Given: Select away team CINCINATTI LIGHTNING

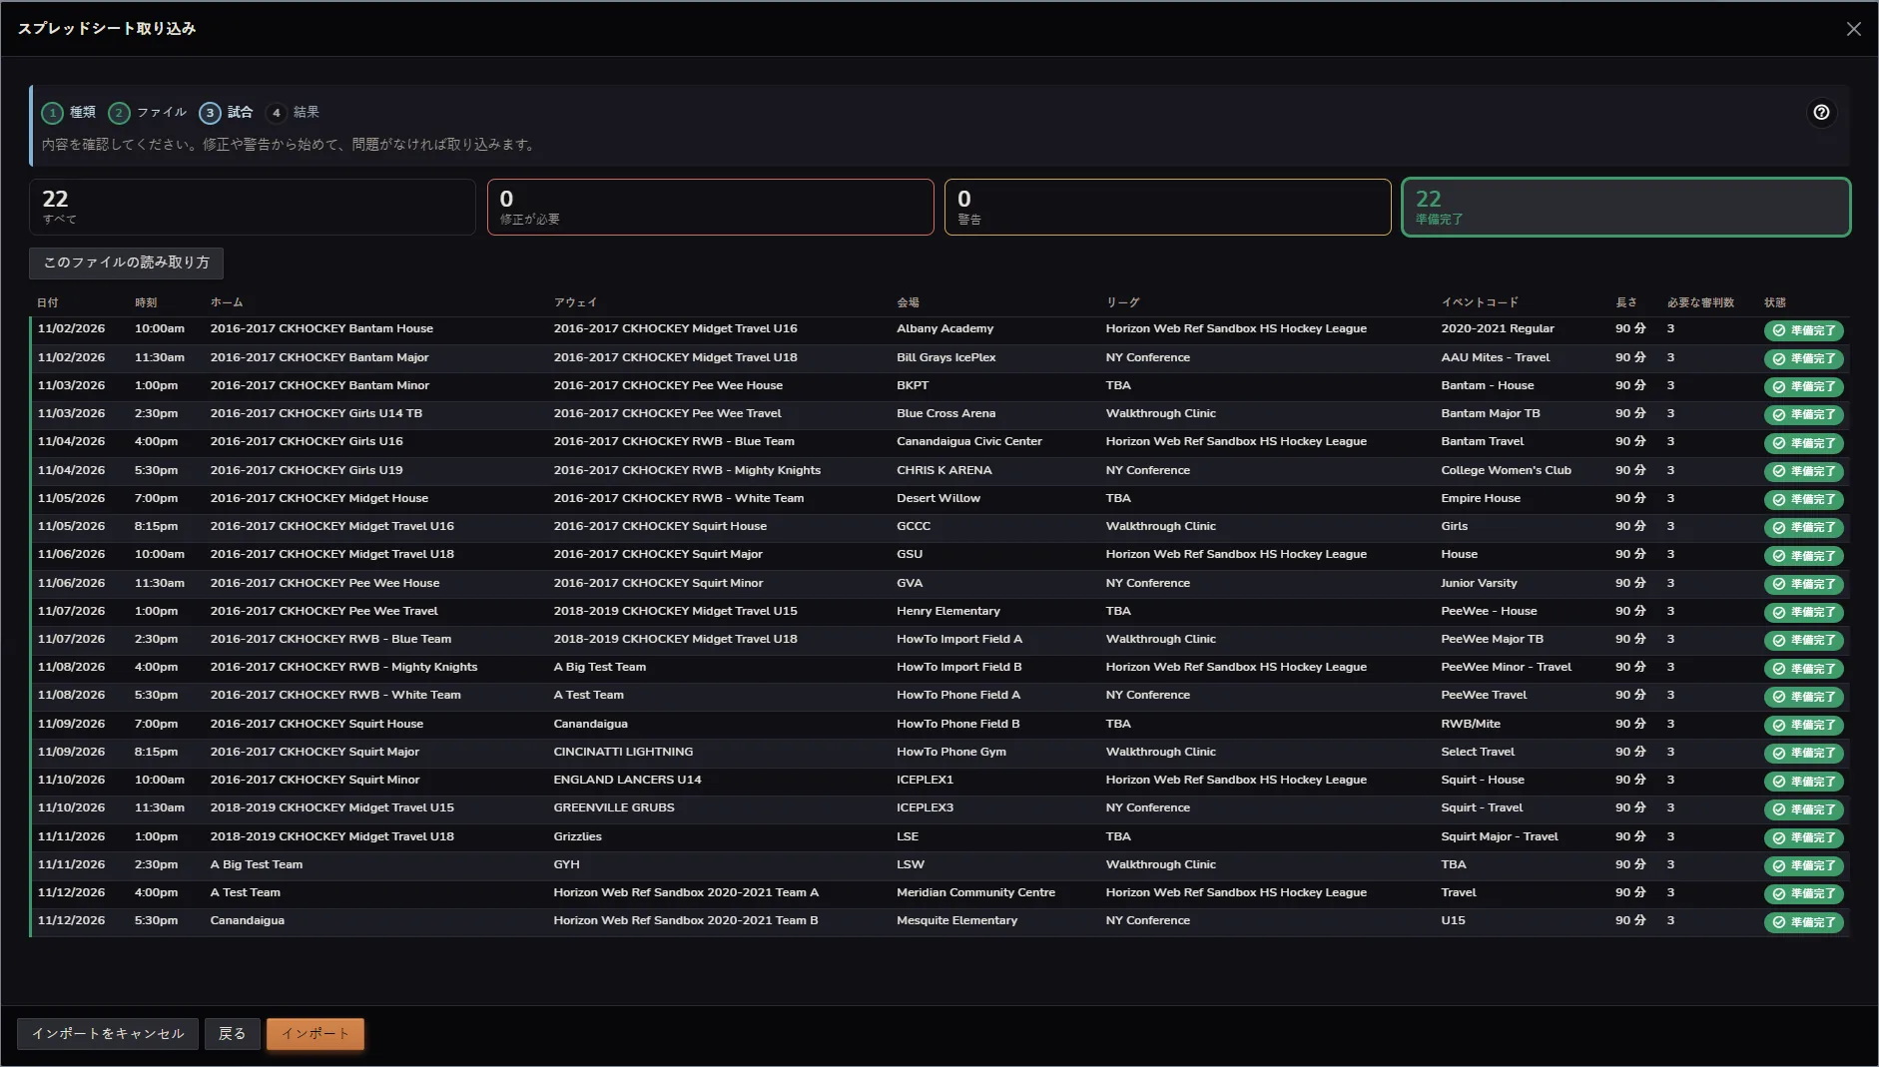Looking at the screenshot, I should point(623,752).
